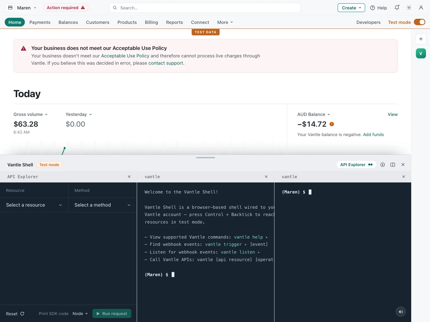Open the Balances tab

pyautogui.click(x=68, y=22)
